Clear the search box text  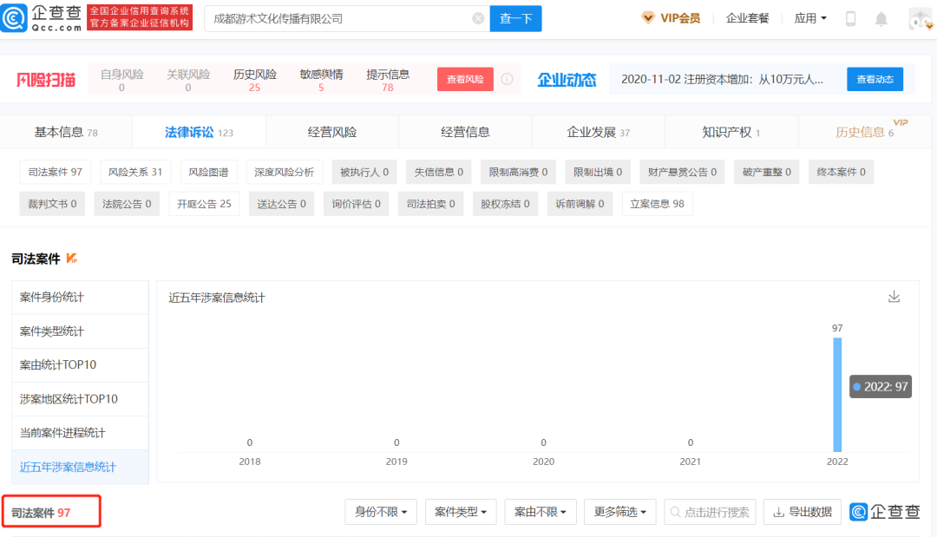(x=478, y=18)
